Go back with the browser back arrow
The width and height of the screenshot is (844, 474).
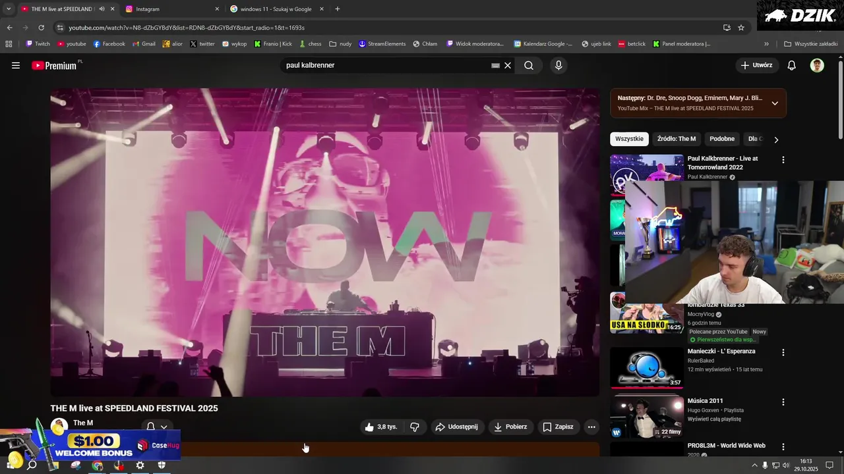[x=9, y=28]
